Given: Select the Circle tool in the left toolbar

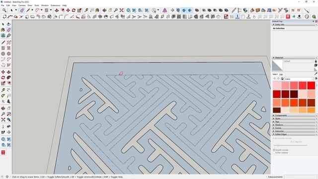Looking at the screenshot, I should (x=3, y=54).
